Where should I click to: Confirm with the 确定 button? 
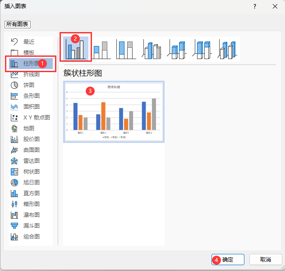coord(228,260)
